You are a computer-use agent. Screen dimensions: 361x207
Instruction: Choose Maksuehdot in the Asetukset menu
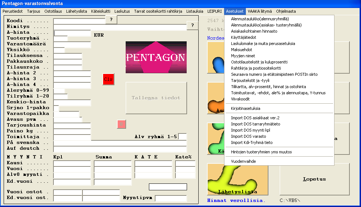tap(242, 50)
